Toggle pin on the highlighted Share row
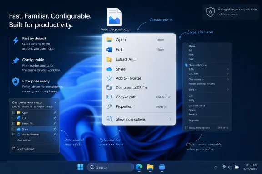This screenshot has height=174, width=262. (x=55, y=129)
